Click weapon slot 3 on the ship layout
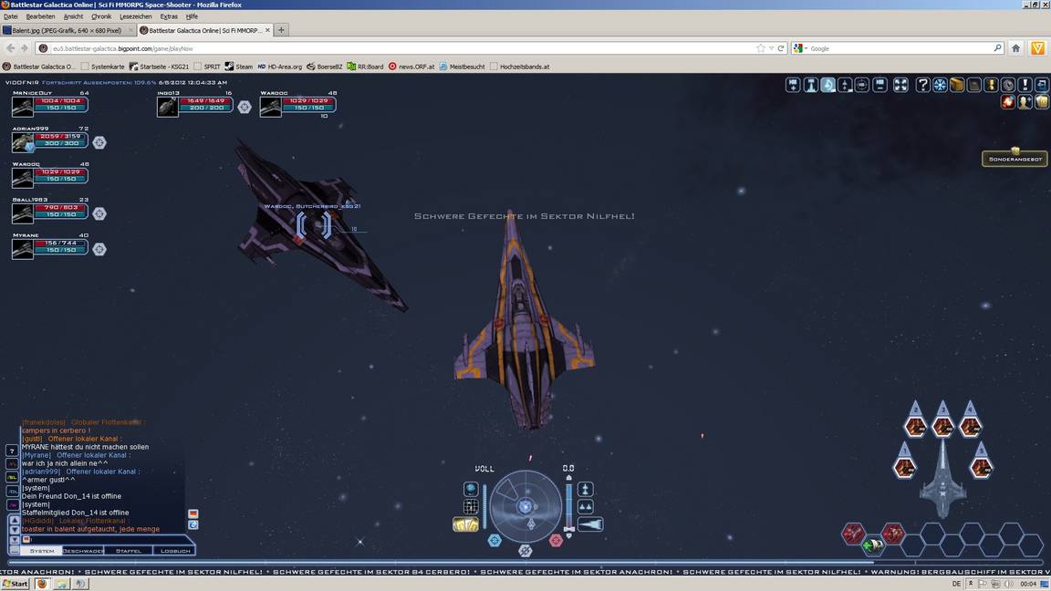Screen dimensions: 1051x591 [943, 425]
